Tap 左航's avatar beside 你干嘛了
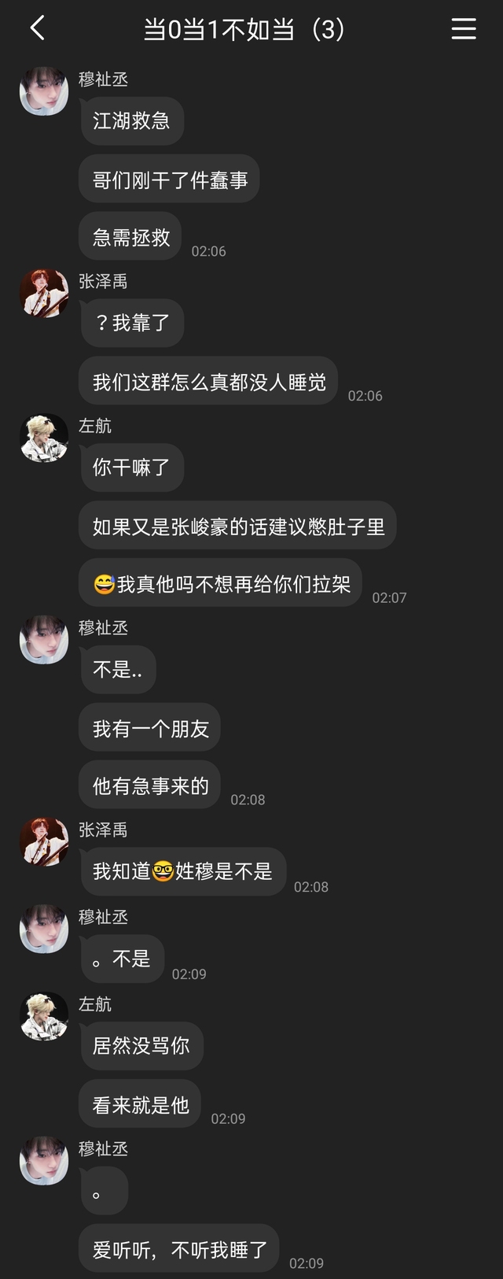This screenshot has height=1279, width=503. (x=44, y=438)
